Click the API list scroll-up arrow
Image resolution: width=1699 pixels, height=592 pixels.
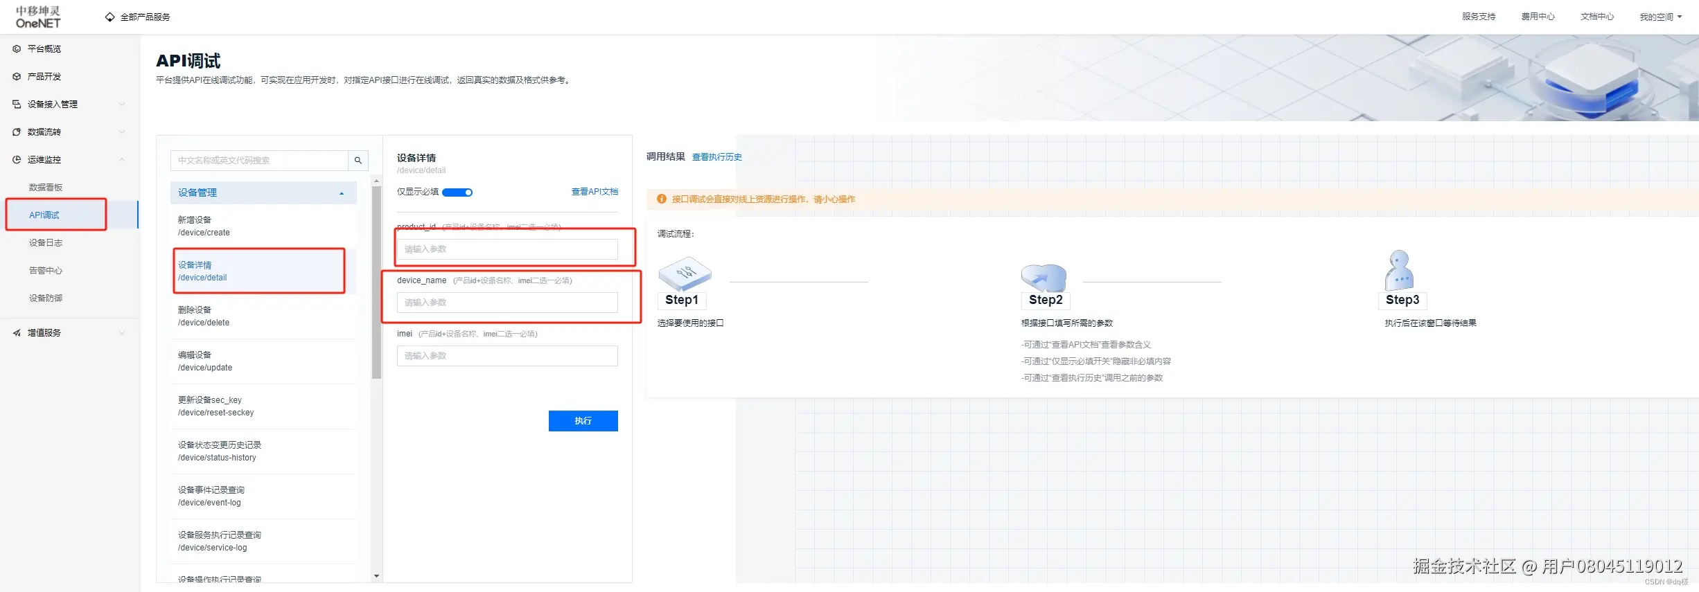click(376, 181)
